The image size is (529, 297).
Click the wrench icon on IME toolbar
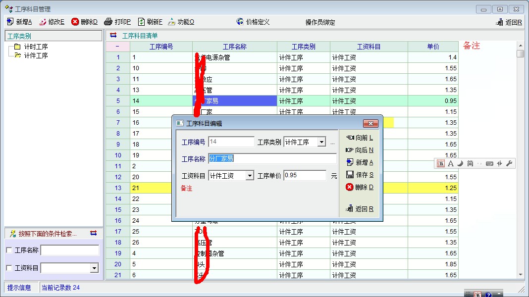[509, 163]
